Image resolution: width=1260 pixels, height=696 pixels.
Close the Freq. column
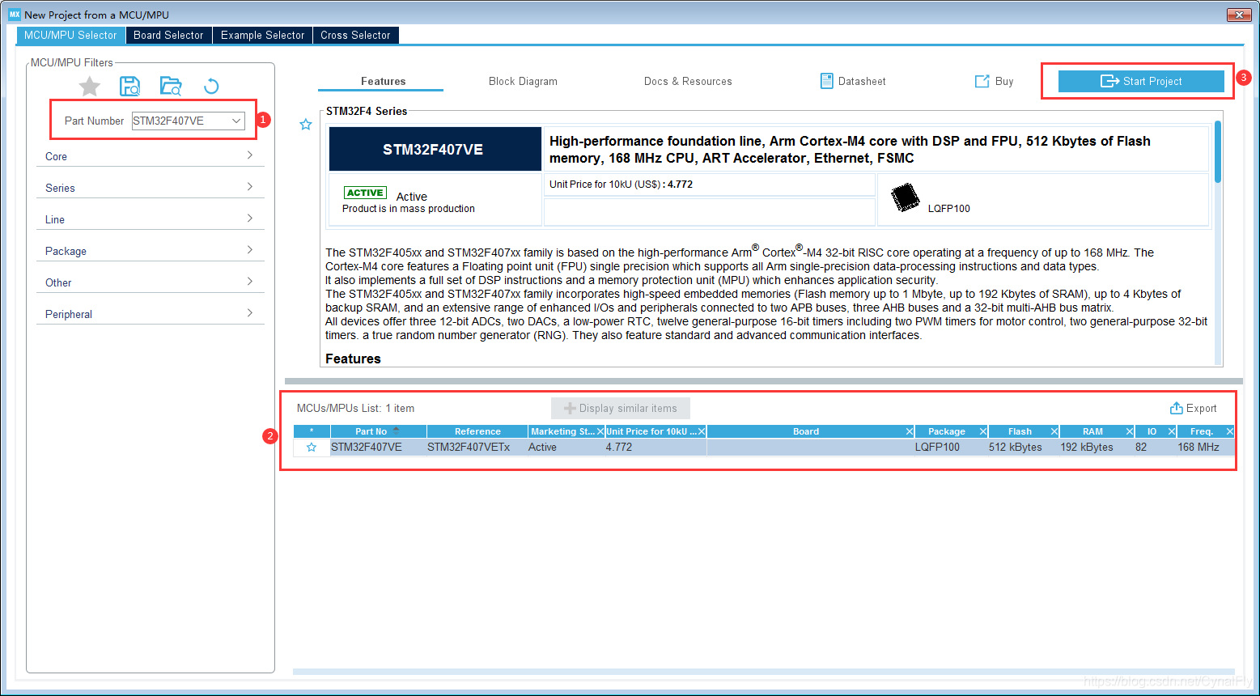(1229, 431)
